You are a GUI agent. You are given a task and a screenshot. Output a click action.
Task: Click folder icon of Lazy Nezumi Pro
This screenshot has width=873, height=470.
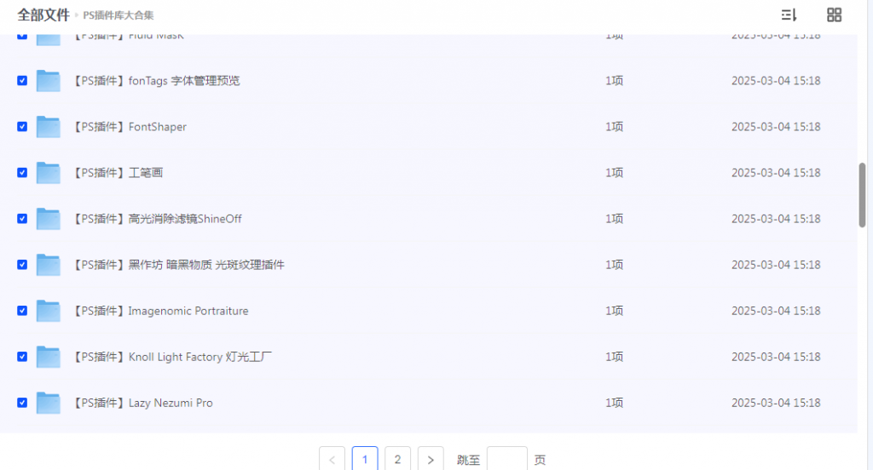click(x=49, y=403)
